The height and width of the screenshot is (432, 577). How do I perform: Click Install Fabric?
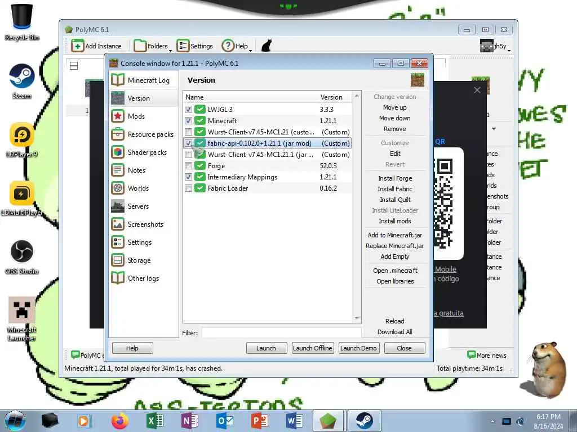[394, 189]
